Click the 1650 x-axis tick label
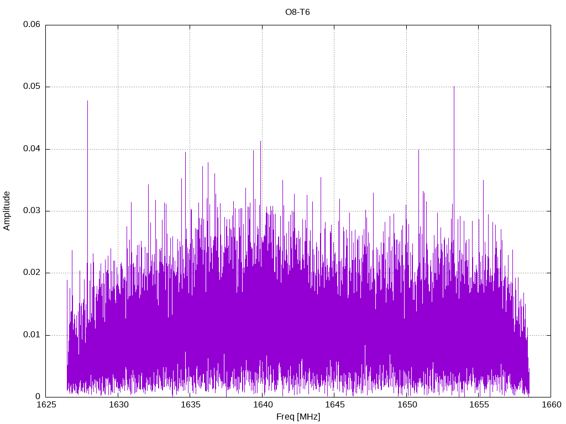The height and width of the screenshot is (424, 566). pyautogui.click(x=406, y=405)
